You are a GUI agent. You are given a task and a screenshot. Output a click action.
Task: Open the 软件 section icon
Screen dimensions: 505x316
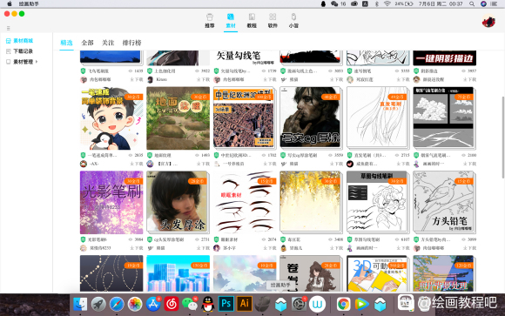[x=273, y=17]
